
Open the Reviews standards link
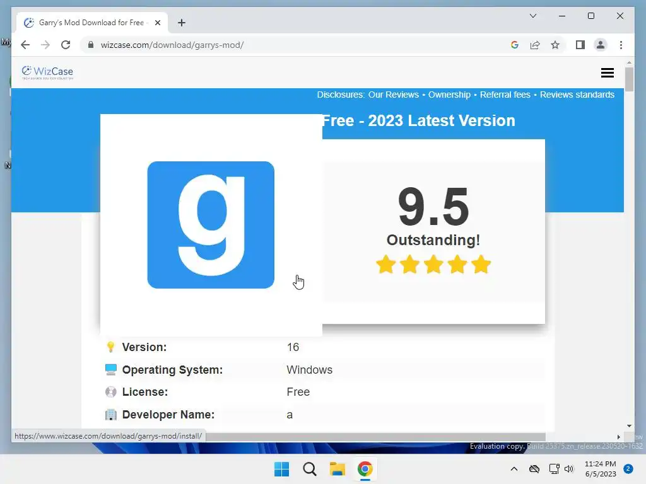tap(577, 95)
